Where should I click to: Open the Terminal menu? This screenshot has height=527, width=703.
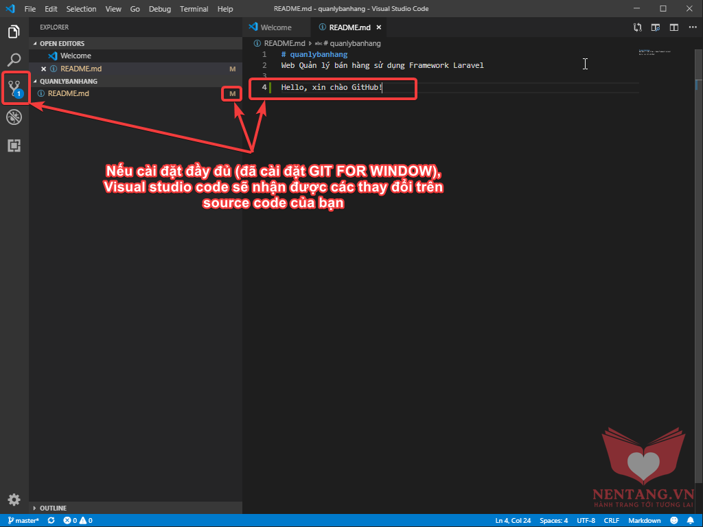click(194, 9)
